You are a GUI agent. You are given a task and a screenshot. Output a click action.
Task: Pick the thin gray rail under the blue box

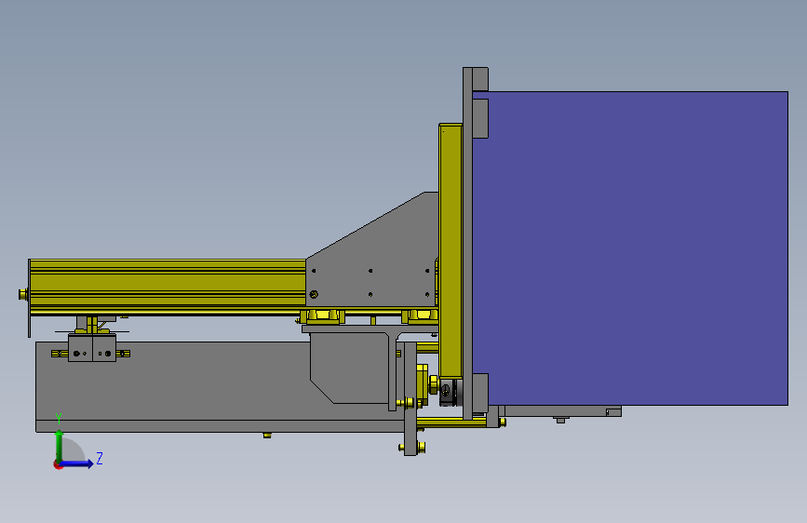point(562,410)
